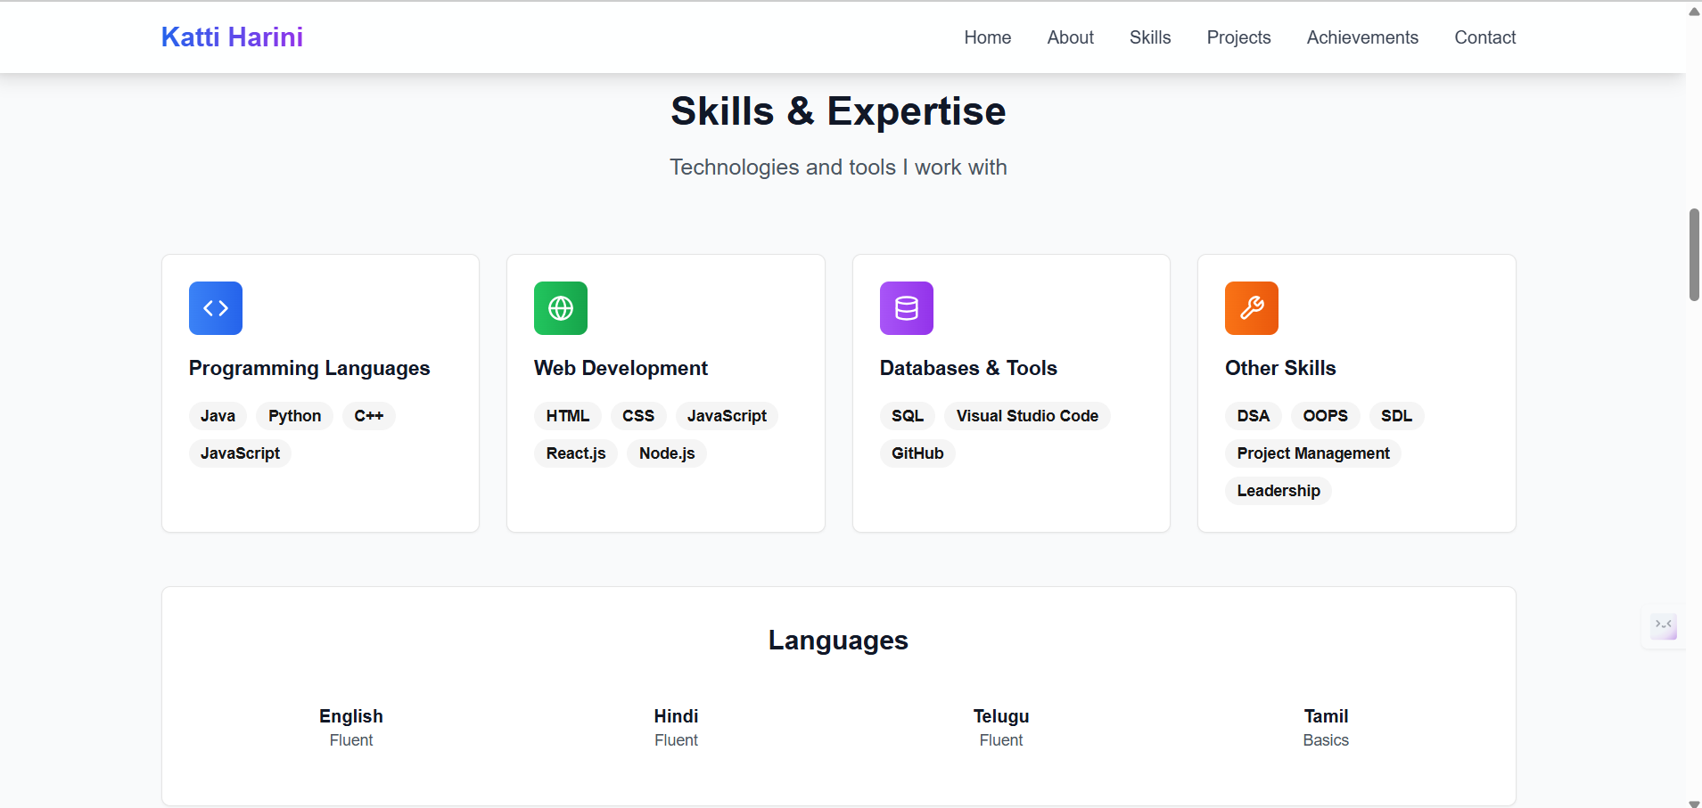1702x808 pixels.
Task: Click the Databases & Tools card title
Action: tap(968, 368)
